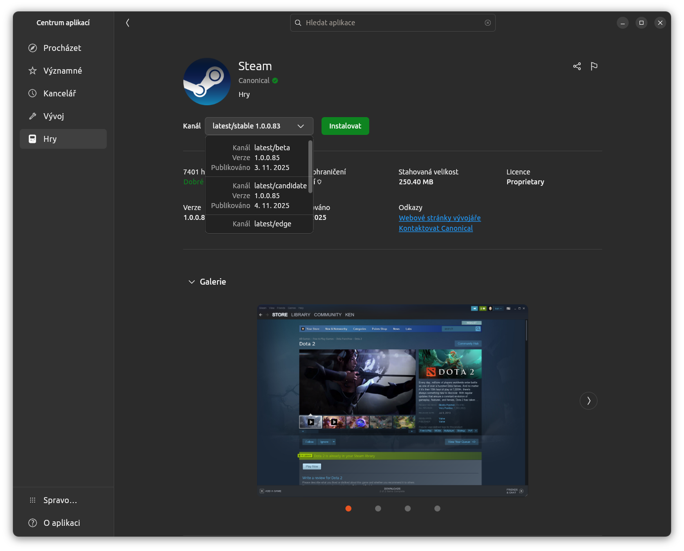This screenshot has width=684, height=551.
Task: Click the Steam app logo
Action: click(207, 82)
